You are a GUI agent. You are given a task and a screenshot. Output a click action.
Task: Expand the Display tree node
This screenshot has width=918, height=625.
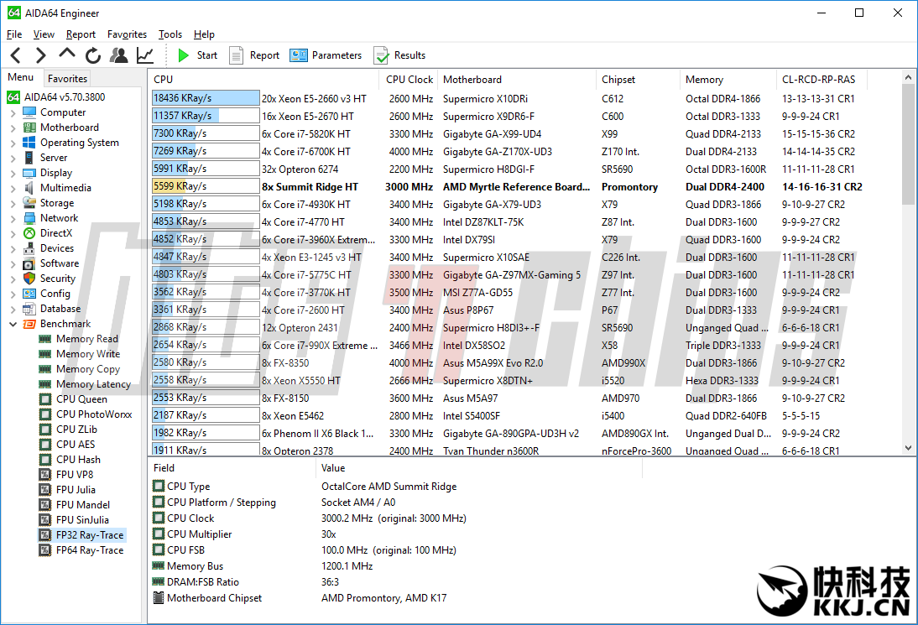(13, 173)
